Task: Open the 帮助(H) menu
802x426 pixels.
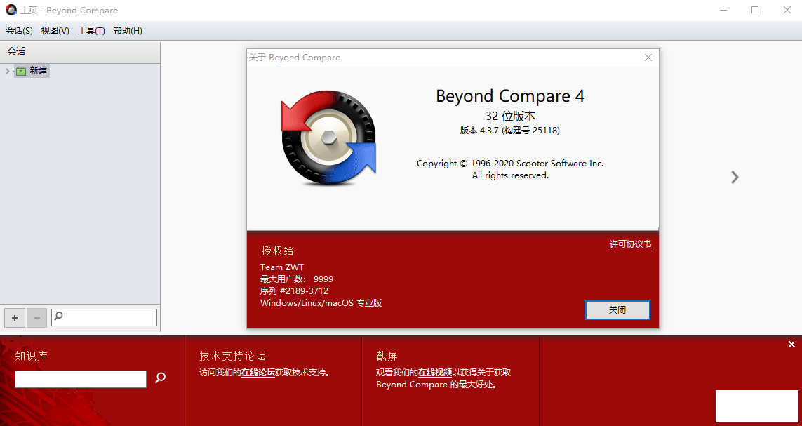Action: click(x=128, y=31)
